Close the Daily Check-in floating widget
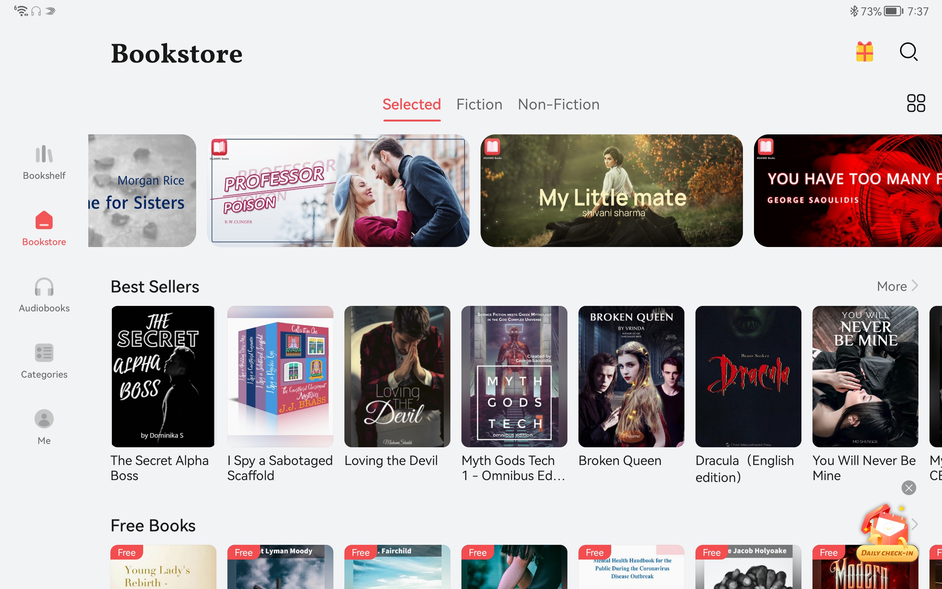 909,488
